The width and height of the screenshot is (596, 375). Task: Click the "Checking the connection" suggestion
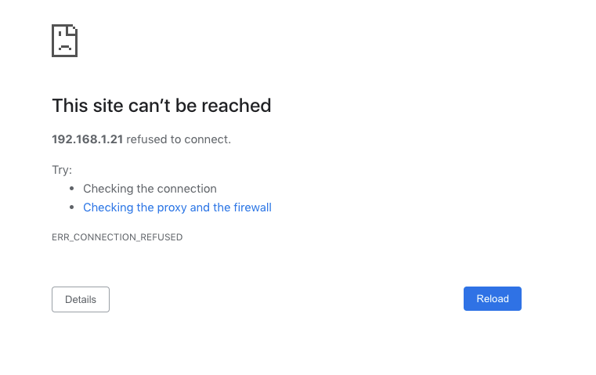[150, 189]
